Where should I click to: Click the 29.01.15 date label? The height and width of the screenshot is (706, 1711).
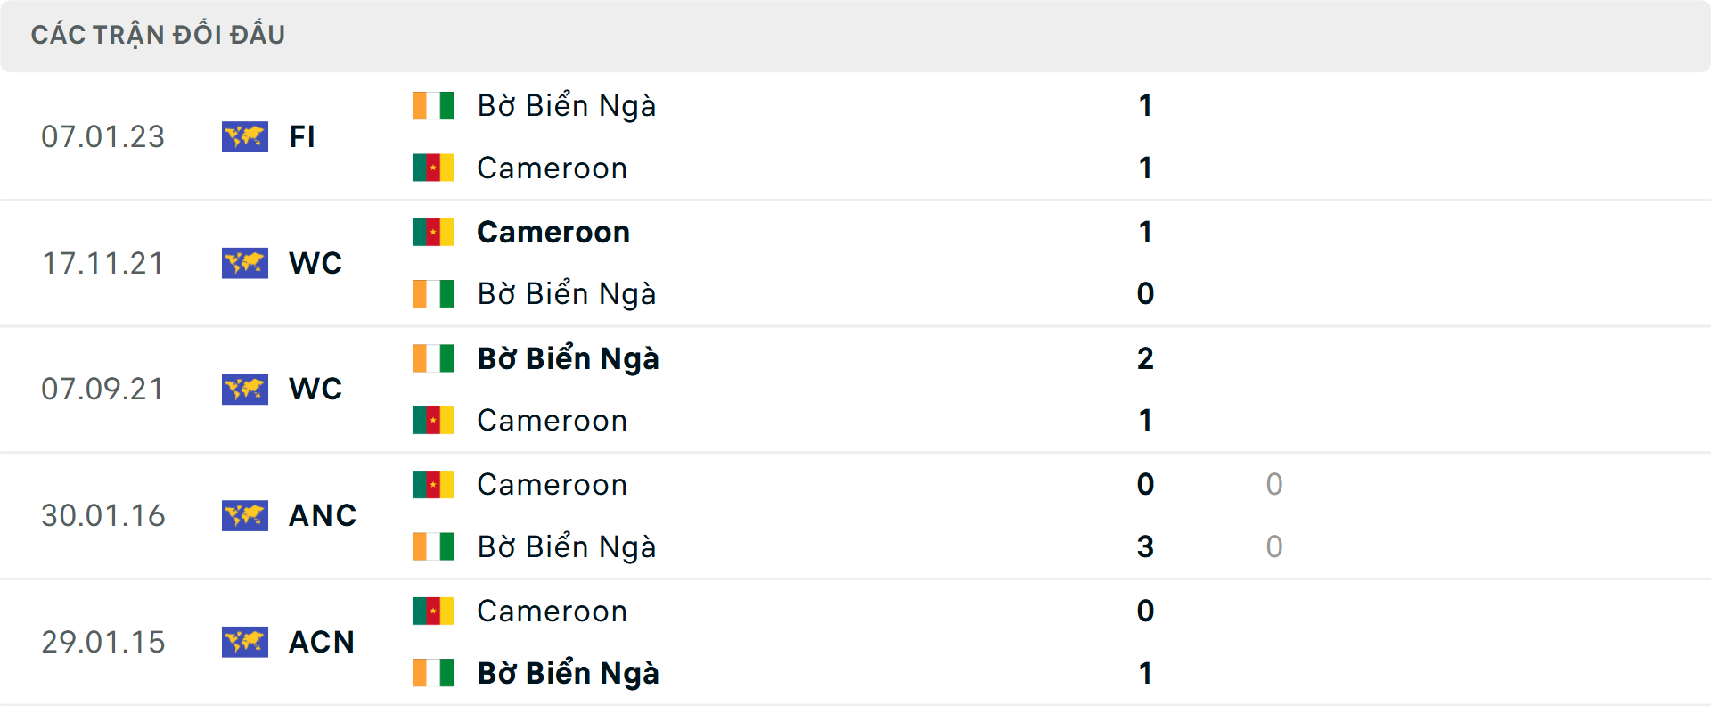(x=103, y=642)
